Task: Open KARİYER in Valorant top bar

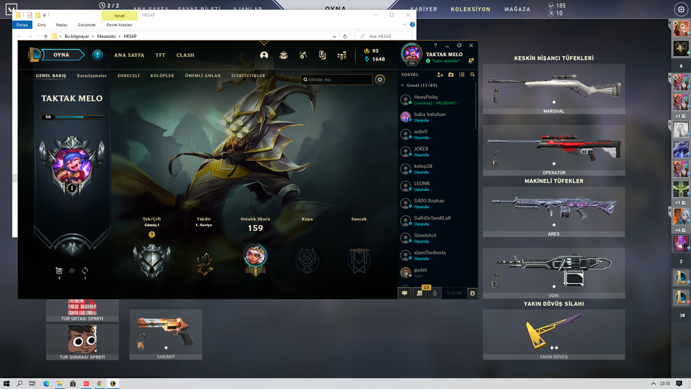Action: point(424,9)
